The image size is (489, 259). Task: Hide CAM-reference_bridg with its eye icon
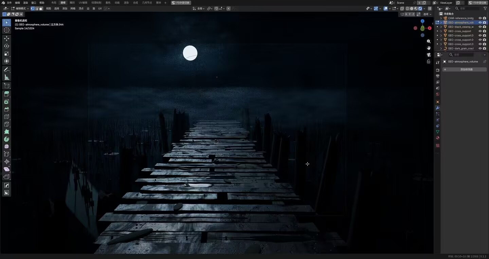[x=480, y=18]
